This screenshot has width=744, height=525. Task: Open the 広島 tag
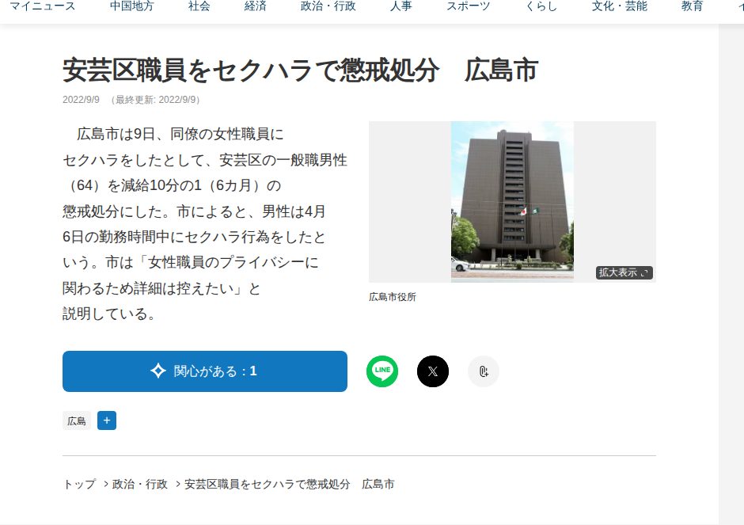(x=77, y=420)
